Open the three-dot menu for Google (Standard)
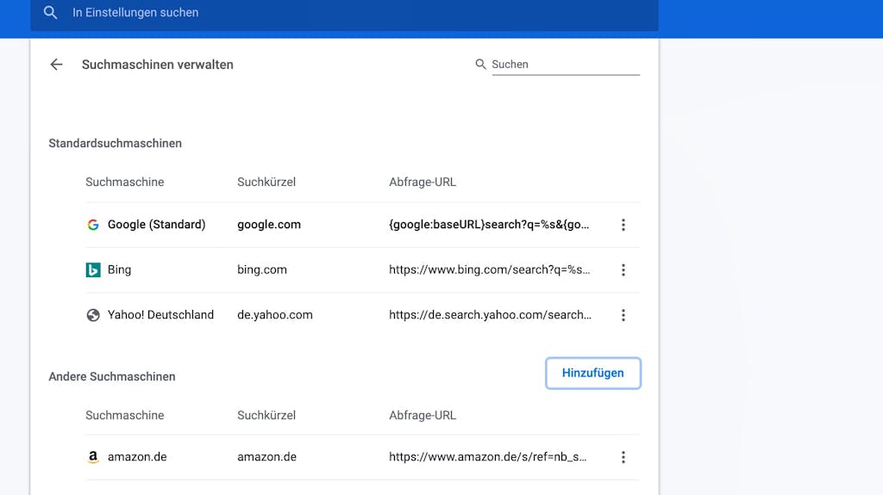 (623, 225)
